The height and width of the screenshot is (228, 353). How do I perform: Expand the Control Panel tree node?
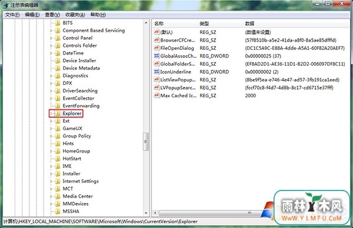click(x=51, y=38)
